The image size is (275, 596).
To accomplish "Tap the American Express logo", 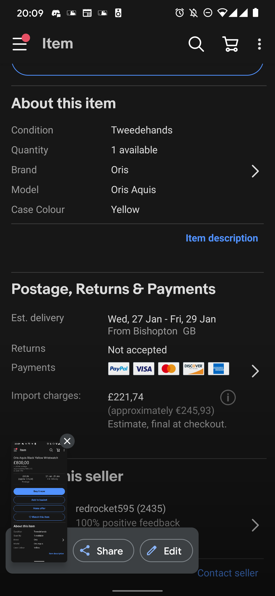I will pyautogui.click(x=218, y=369).
